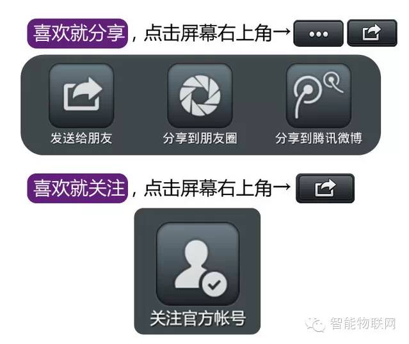Screen dimensions: 409x344
Task: Click the share button beside 喜欢就关注
Action: pyautogui.click(x=325, y=188)
